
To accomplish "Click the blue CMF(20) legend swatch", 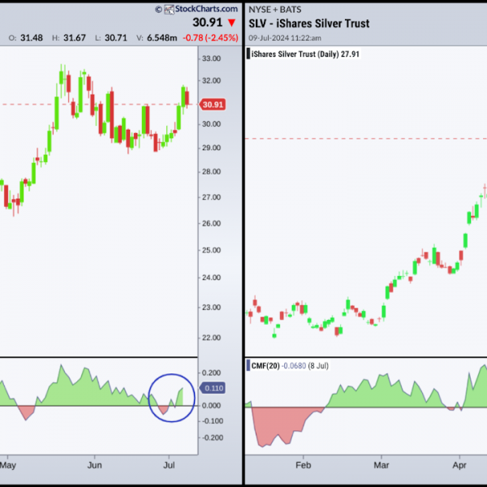I will click(x=248, y=365).
